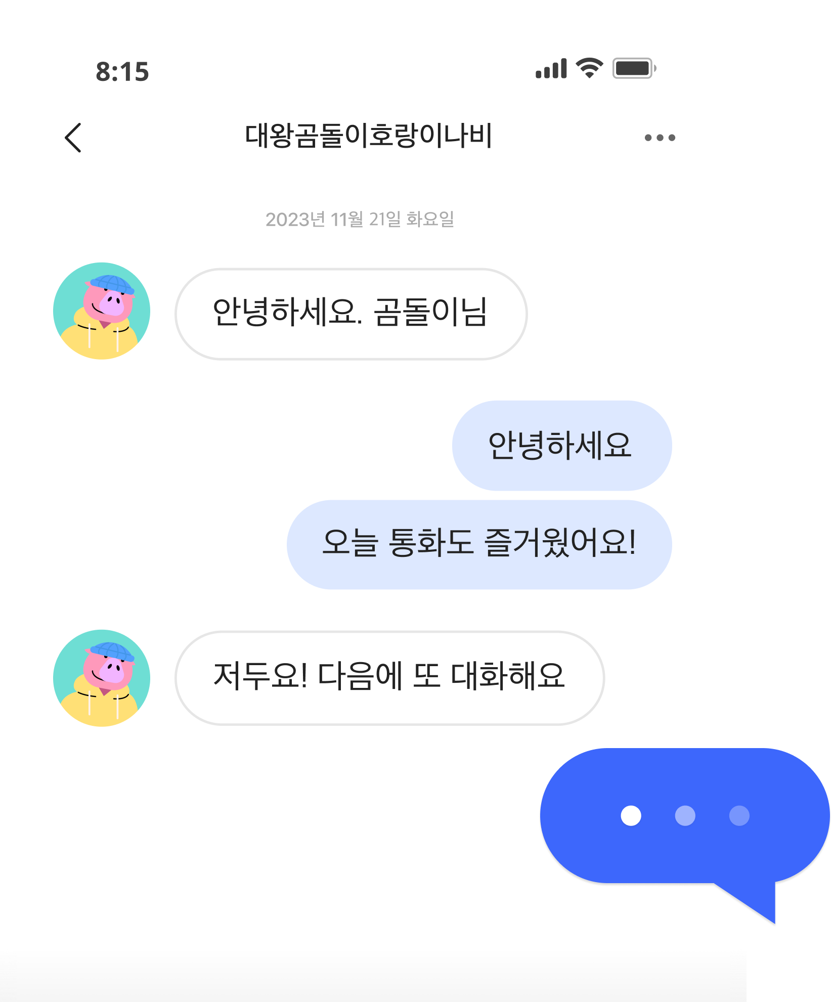Tap the sent bubble 오늘 통화도 즐거웠어요!
The height and width of the screenshot is (1002, 832).
[479, 544]
